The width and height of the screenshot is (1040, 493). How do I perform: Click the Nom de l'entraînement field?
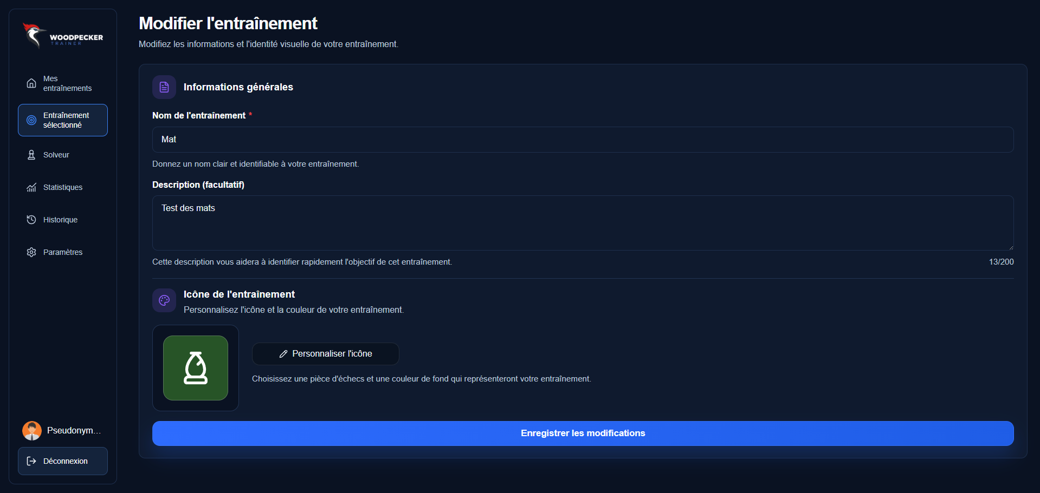coord(583,140)
